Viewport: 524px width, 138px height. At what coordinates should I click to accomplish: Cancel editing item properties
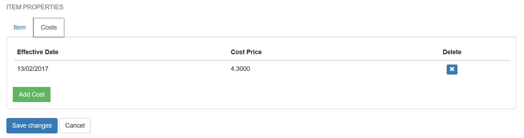tap(75, 126)
